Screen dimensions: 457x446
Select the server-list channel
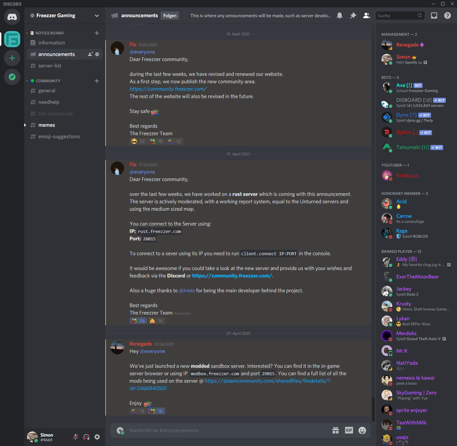[50, 66]
